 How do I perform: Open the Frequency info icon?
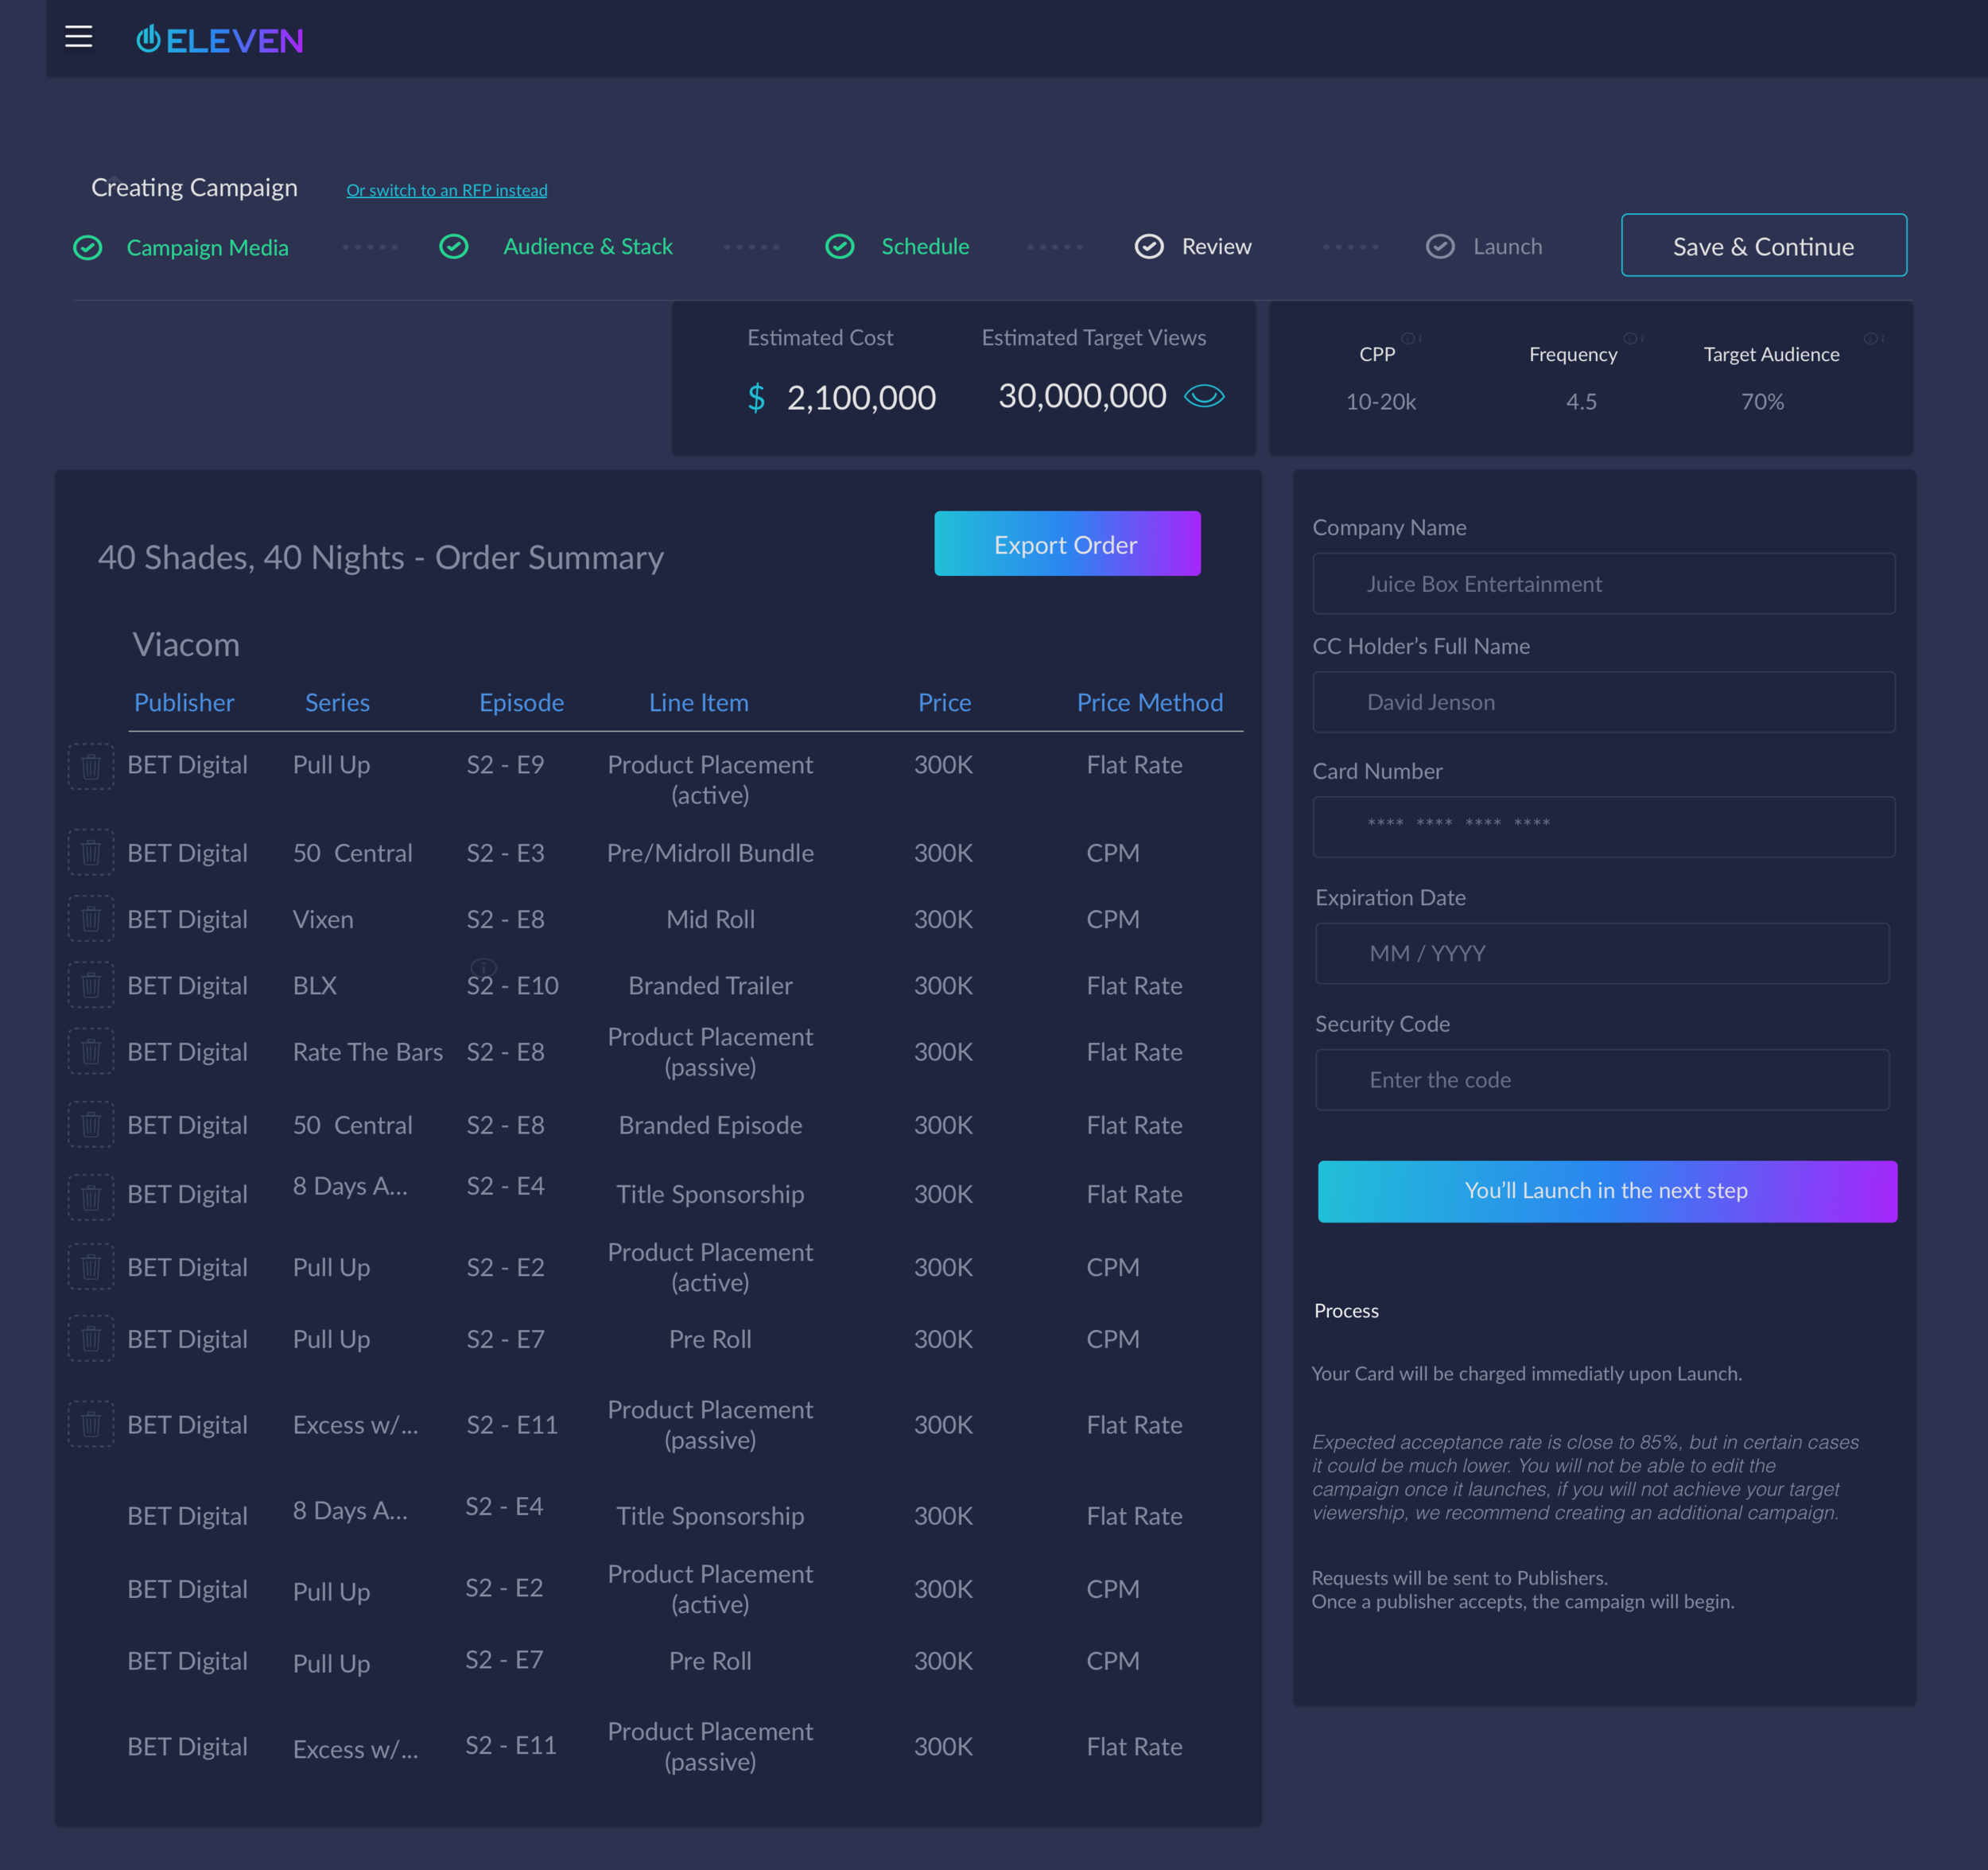click(1632, 338)
